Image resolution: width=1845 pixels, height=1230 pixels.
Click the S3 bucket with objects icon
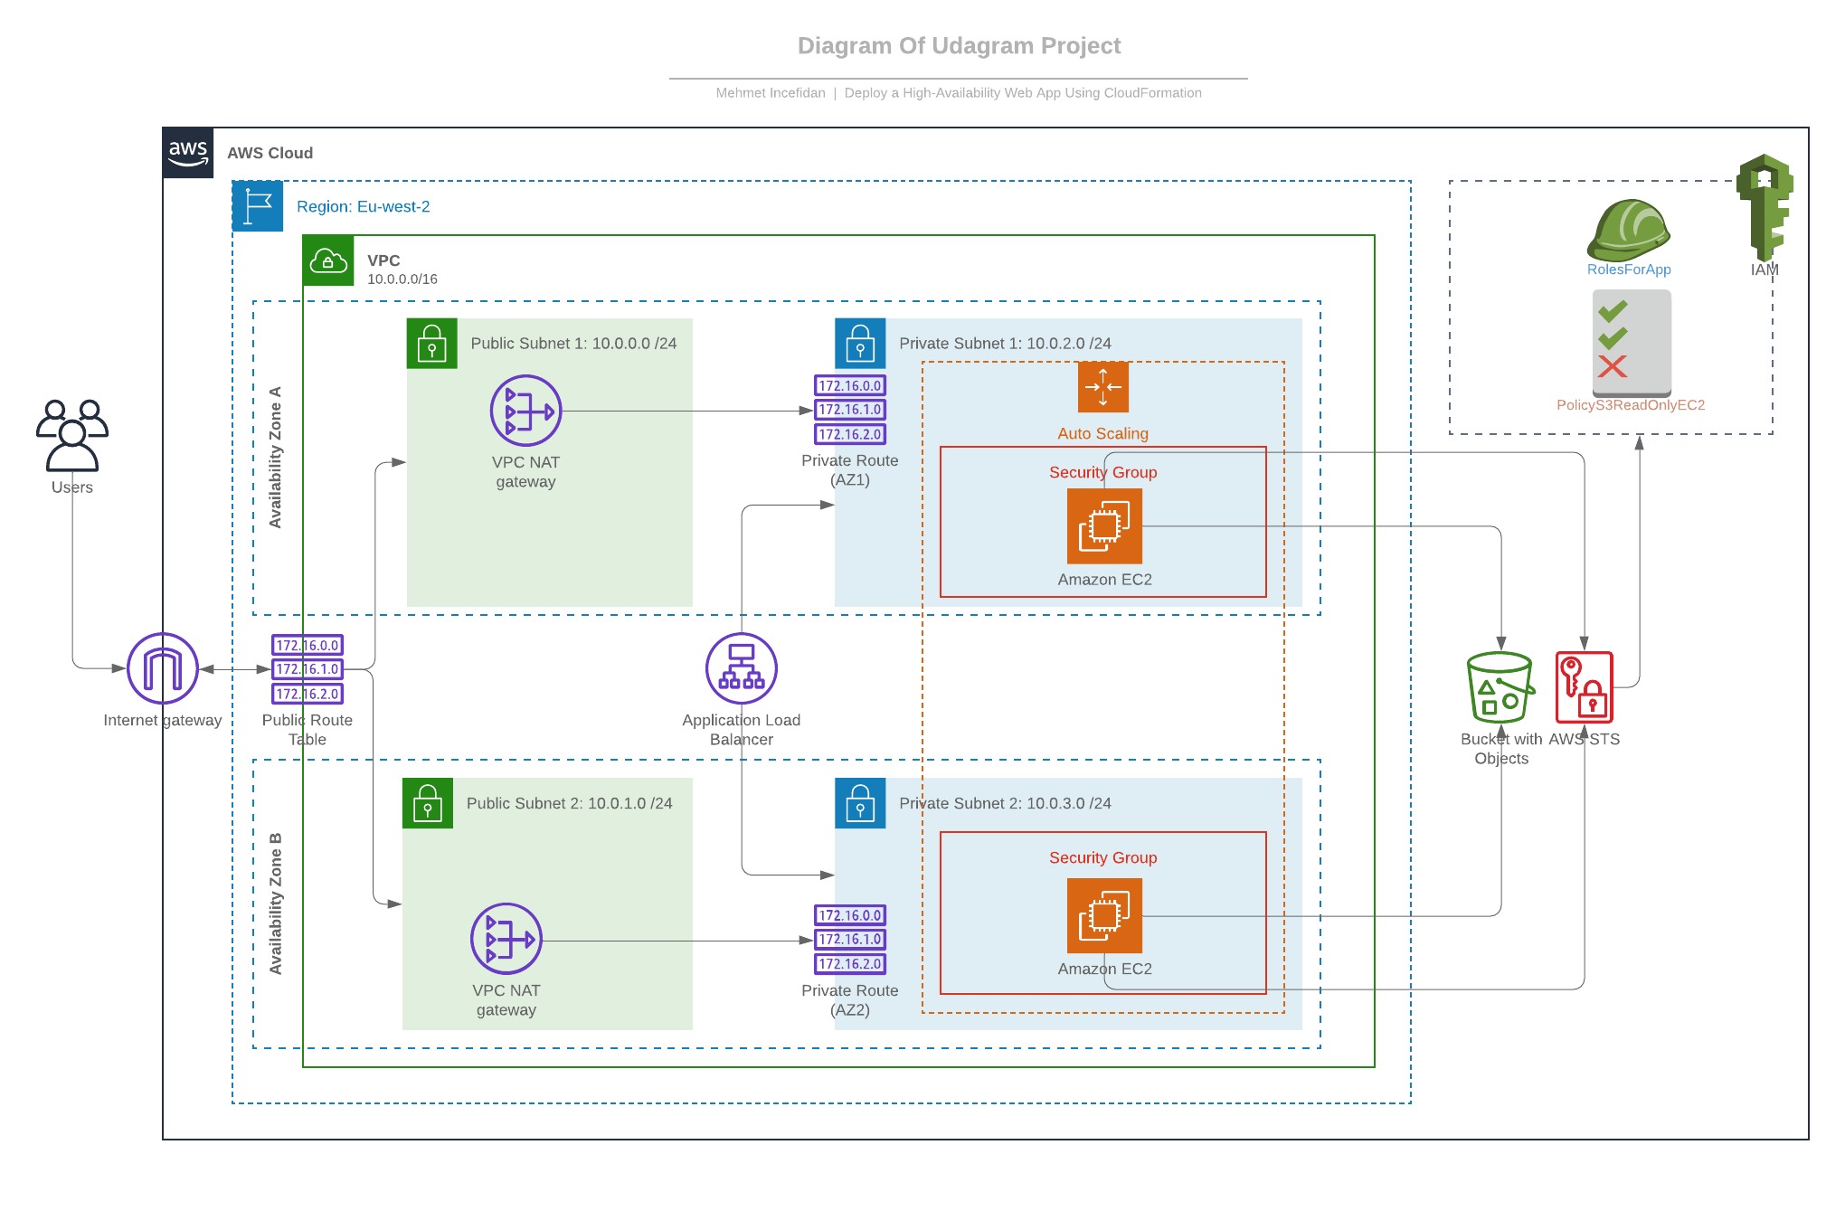pyautogui.click(x=1500, y=687)
